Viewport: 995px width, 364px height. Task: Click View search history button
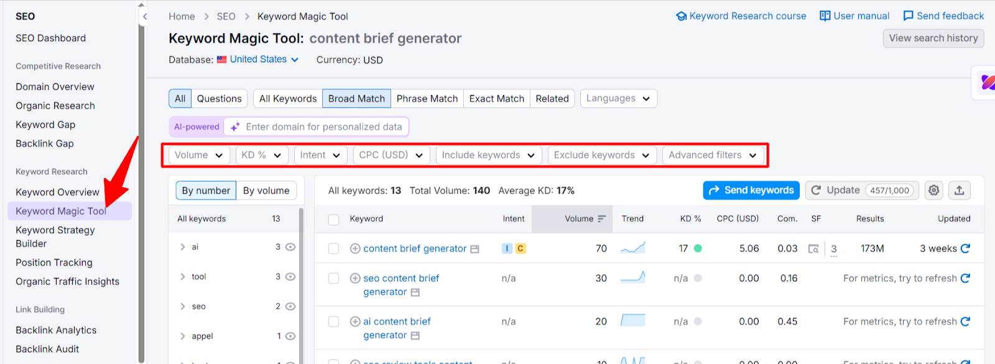[x=933, y=38]
